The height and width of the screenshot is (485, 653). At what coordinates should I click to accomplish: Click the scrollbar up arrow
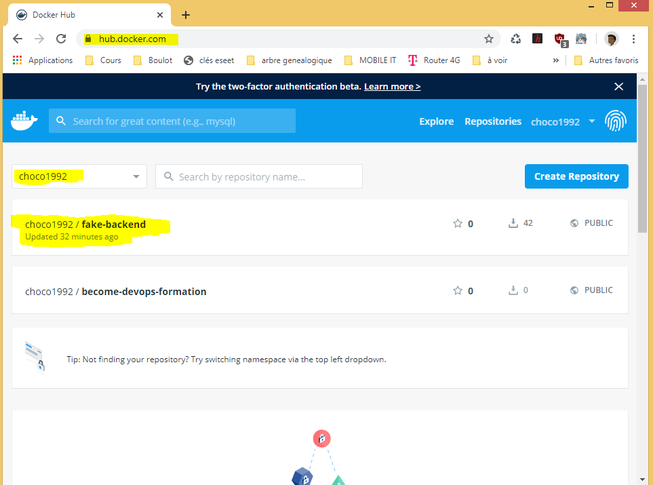[643, 79]
